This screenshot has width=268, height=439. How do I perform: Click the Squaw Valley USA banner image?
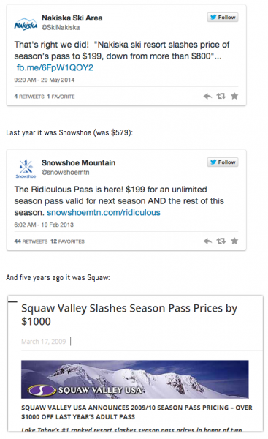point(134,379)
